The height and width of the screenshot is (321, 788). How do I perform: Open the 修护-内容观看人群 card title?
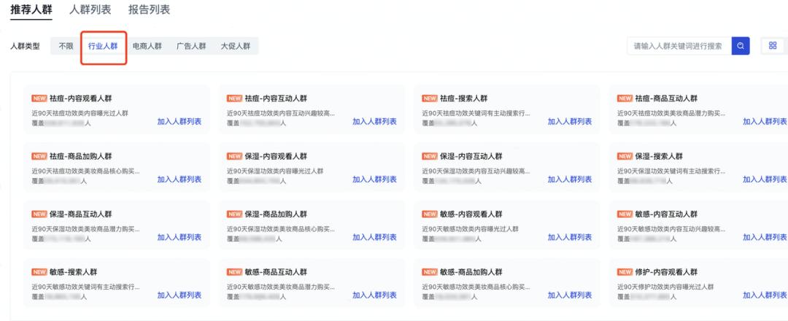[x=666, y=272]
